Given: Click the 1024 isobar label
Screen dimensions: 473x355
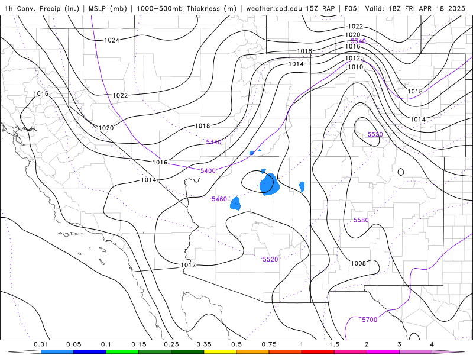Looking at the screenshot, I should (112, 40).
